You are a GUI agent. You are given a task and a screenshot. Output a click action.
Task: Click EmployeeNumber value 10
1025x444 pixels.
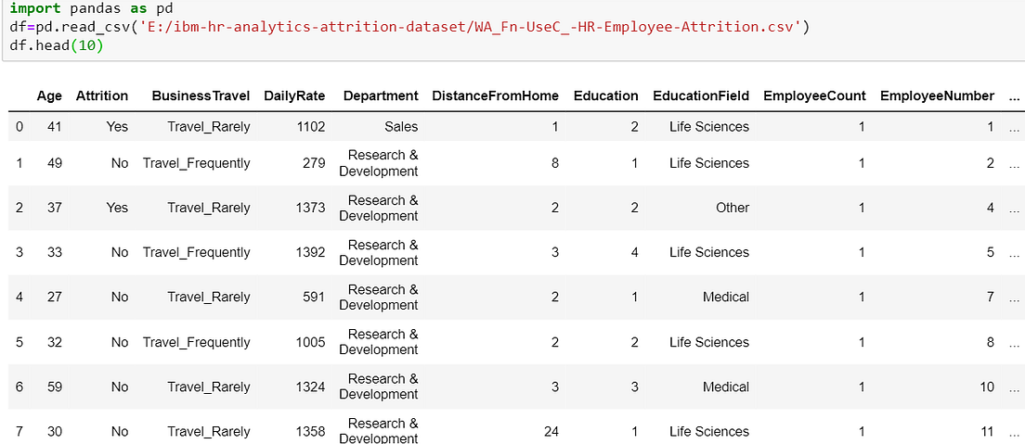pos(987,387)
